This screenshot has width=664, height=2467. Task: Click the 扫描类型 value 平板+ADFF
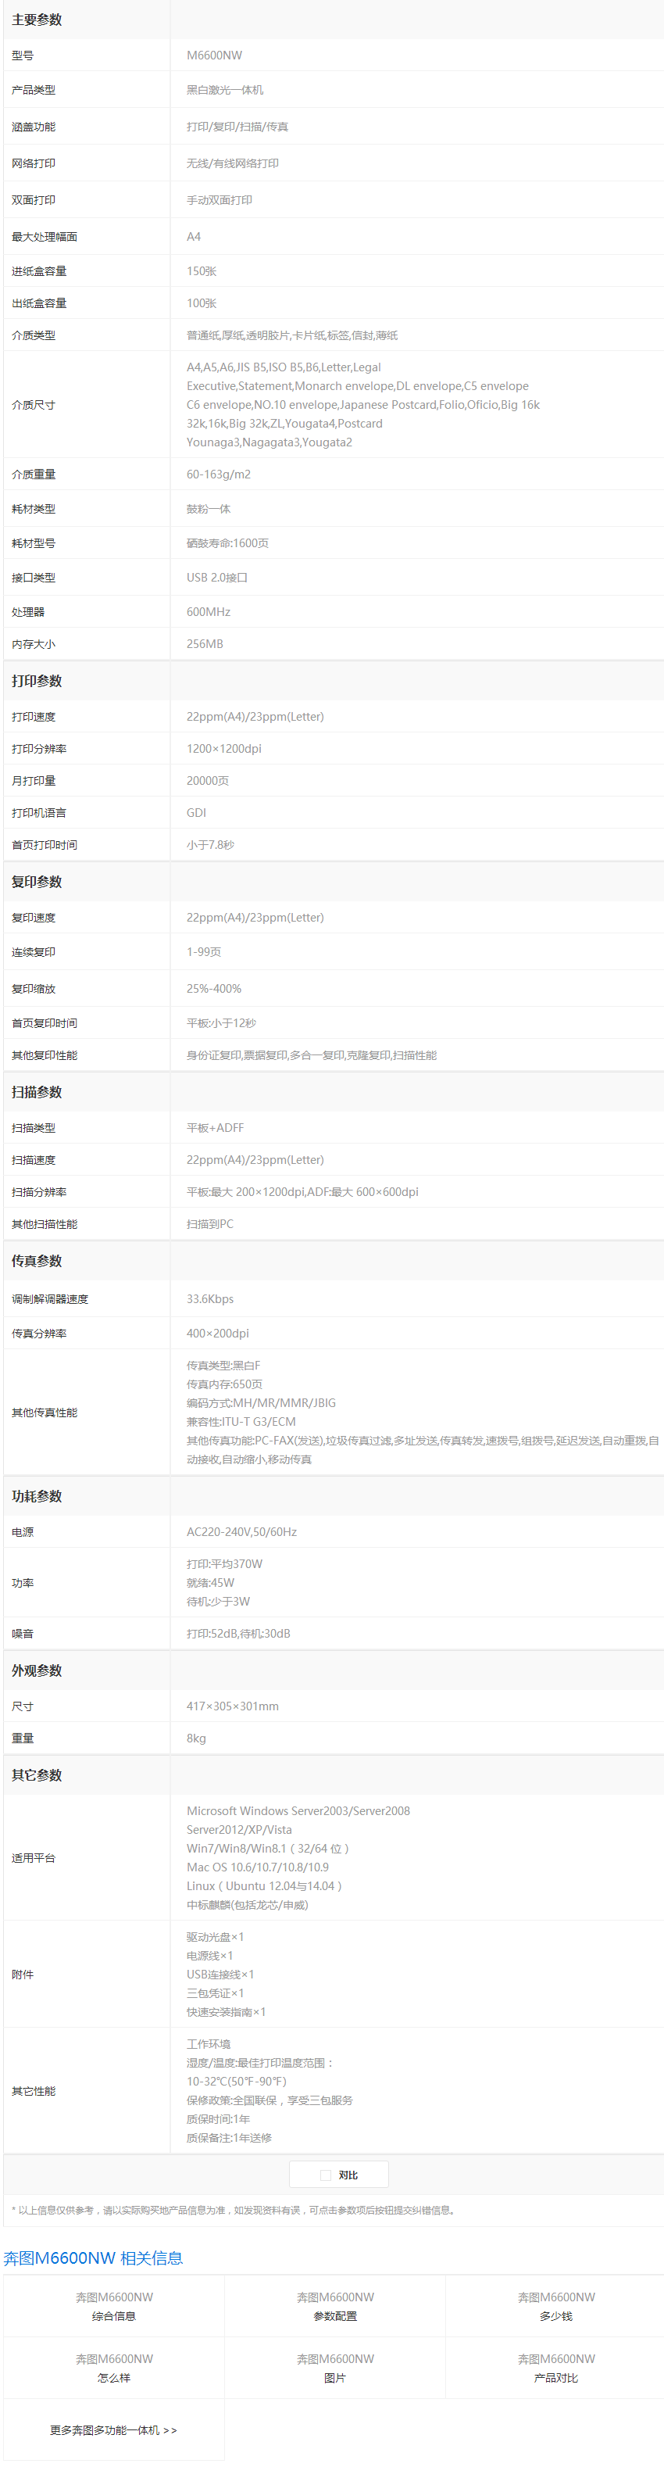[x=216, y=1128]
